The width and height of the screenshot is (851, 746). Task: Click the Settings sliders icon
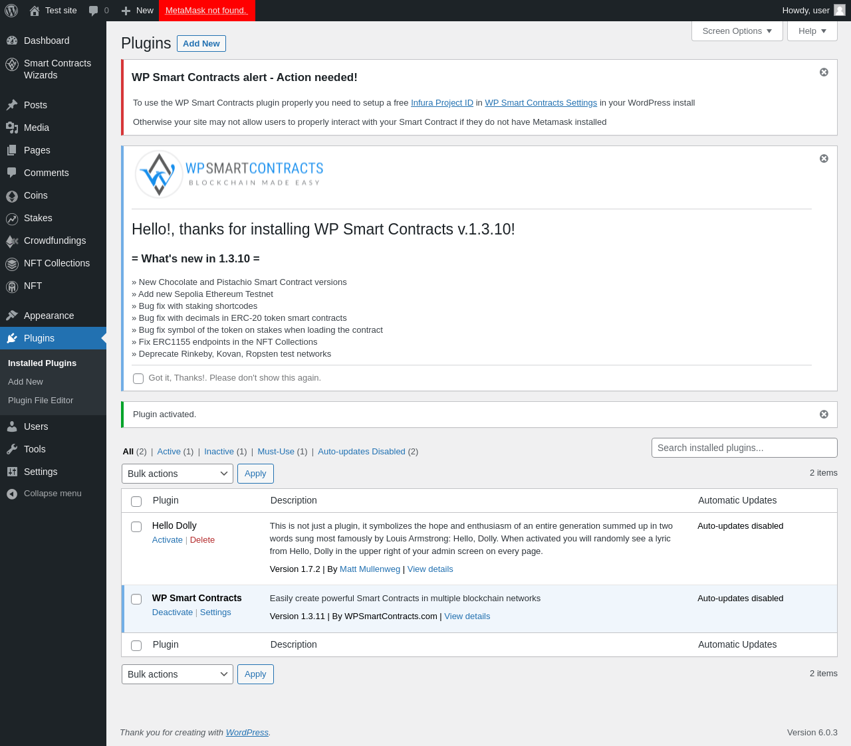click(x=12, y=472)
